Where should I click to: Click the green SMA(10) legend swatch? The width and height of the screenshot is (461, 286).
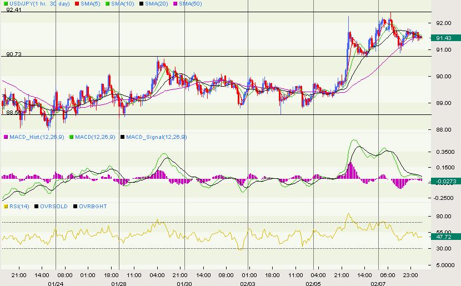(x=107, y=4)
